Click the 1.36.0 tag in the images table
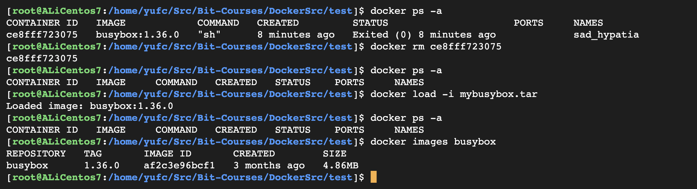This screenshot has height=189, width=697. [x=102, y=166]
